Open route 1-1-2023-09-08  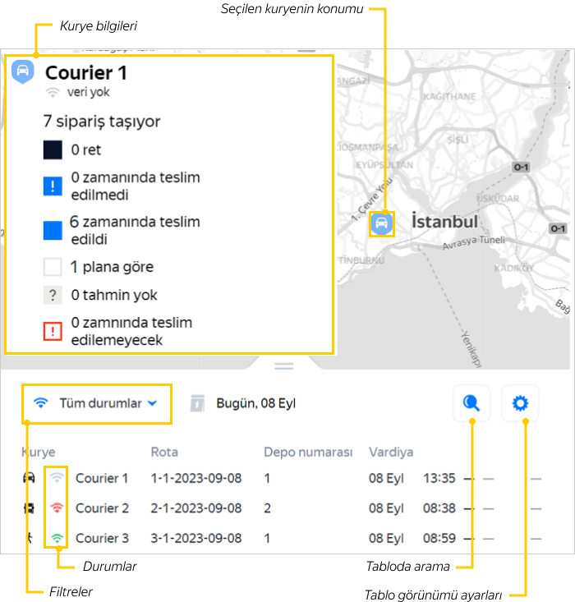point(196,478)
